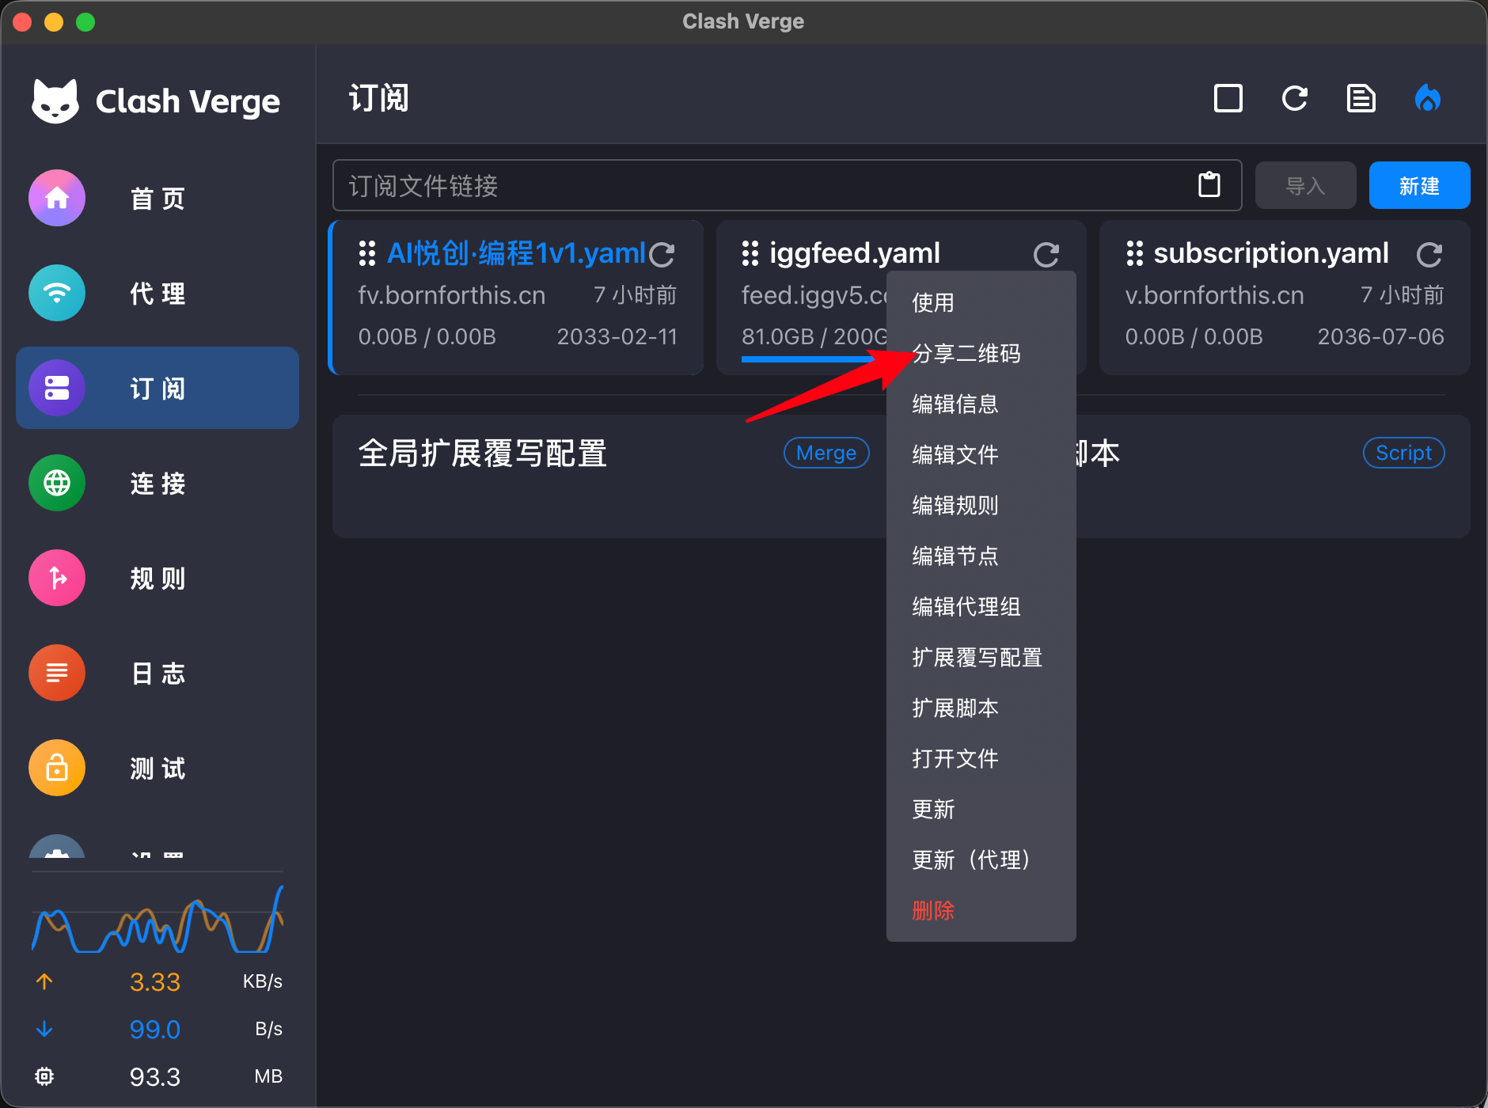
Task: Click drag handle of subscription.yaml card
Action: (1134, 253)
